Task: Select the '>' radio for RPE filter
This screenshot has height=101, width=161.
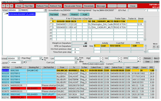Action: pos(138,58)
